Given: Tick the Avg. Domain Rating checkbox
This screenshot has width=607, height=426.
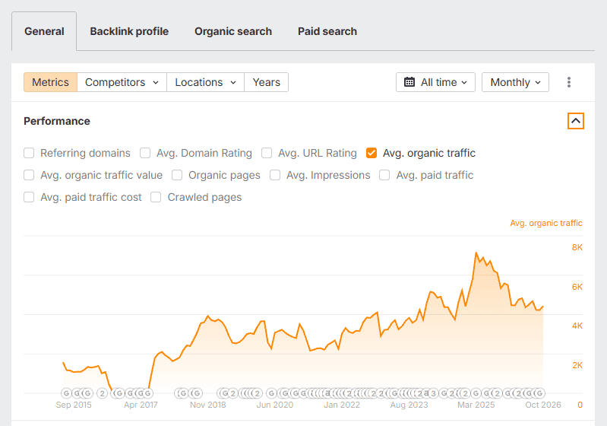Looking at the screenshot, I should coord(145,153).
